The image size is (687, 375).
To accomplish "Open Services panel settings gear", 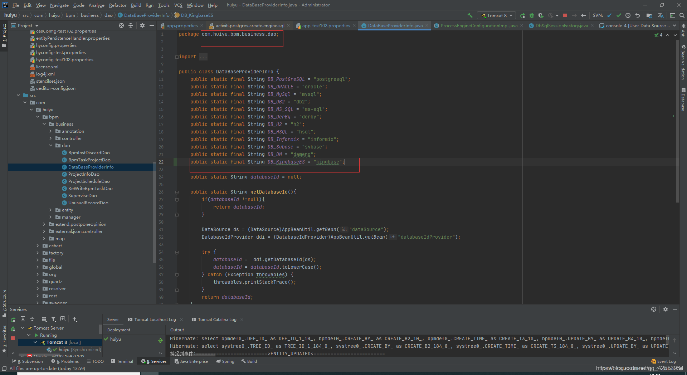I will click(x=666, y=309).
